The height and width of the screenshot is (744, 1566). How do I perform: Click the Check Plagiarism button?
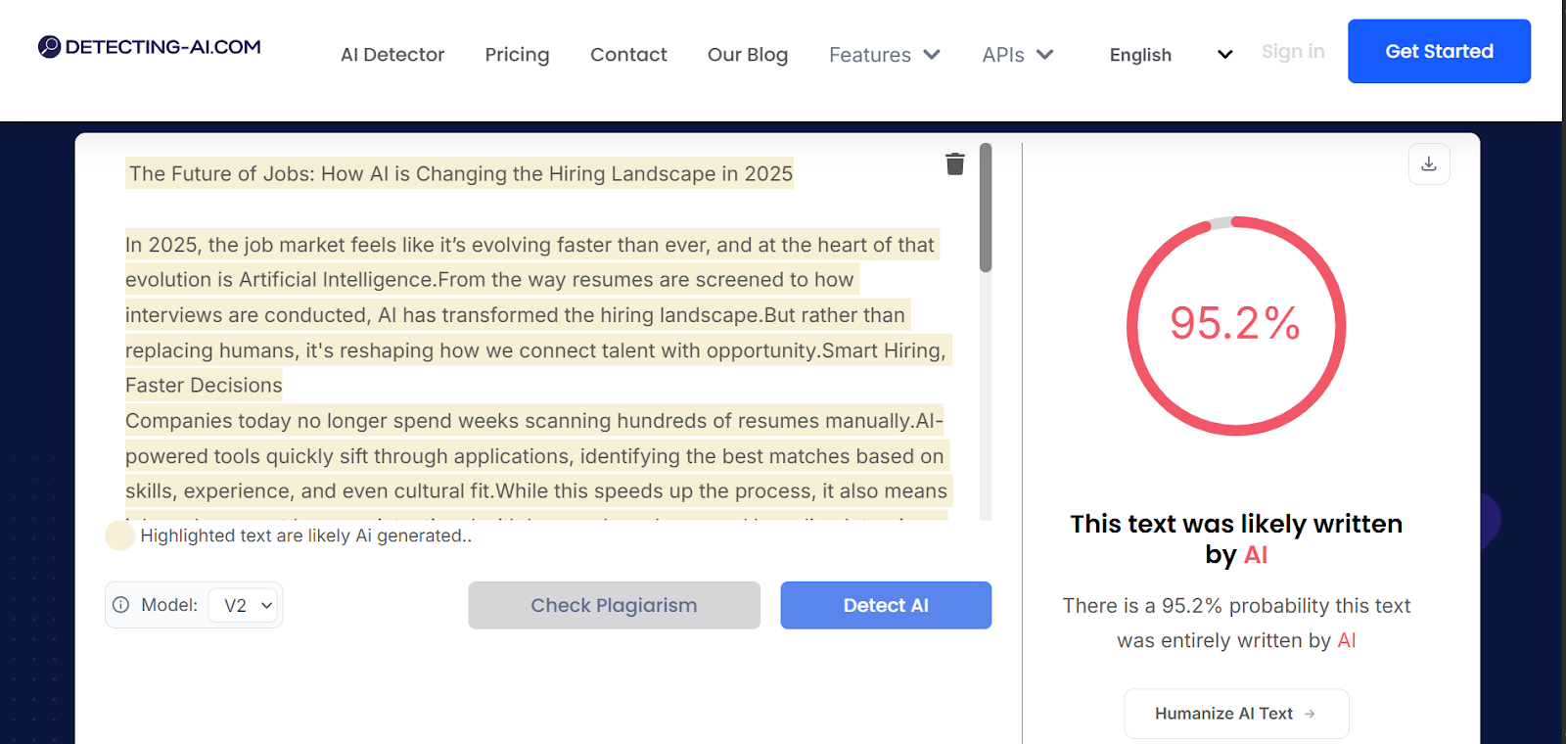click(x=614, y=605)
